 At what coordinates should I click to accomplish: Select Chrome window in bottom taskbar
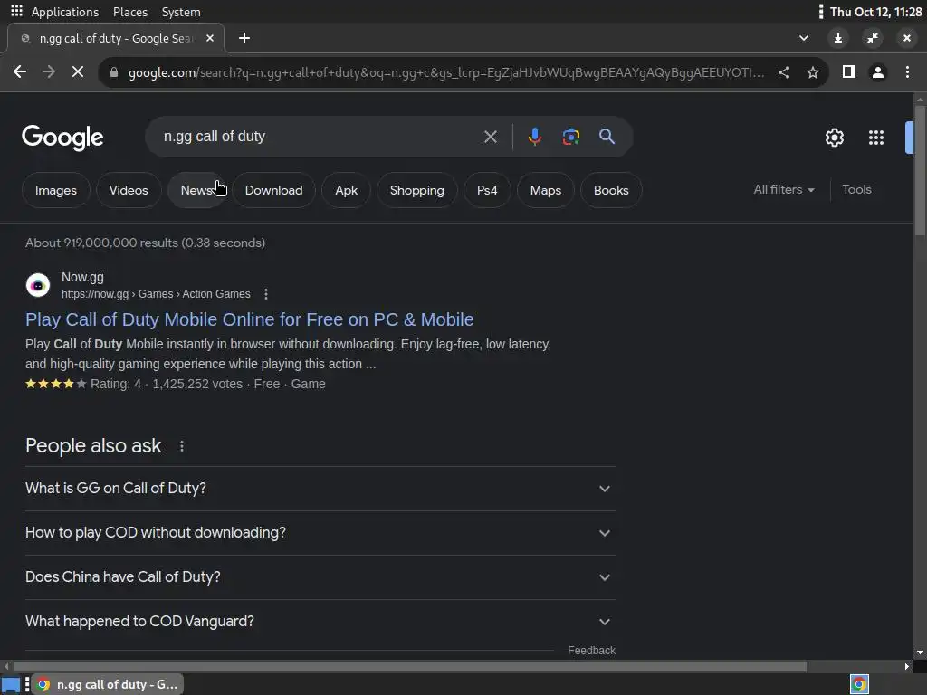point(108,684)
